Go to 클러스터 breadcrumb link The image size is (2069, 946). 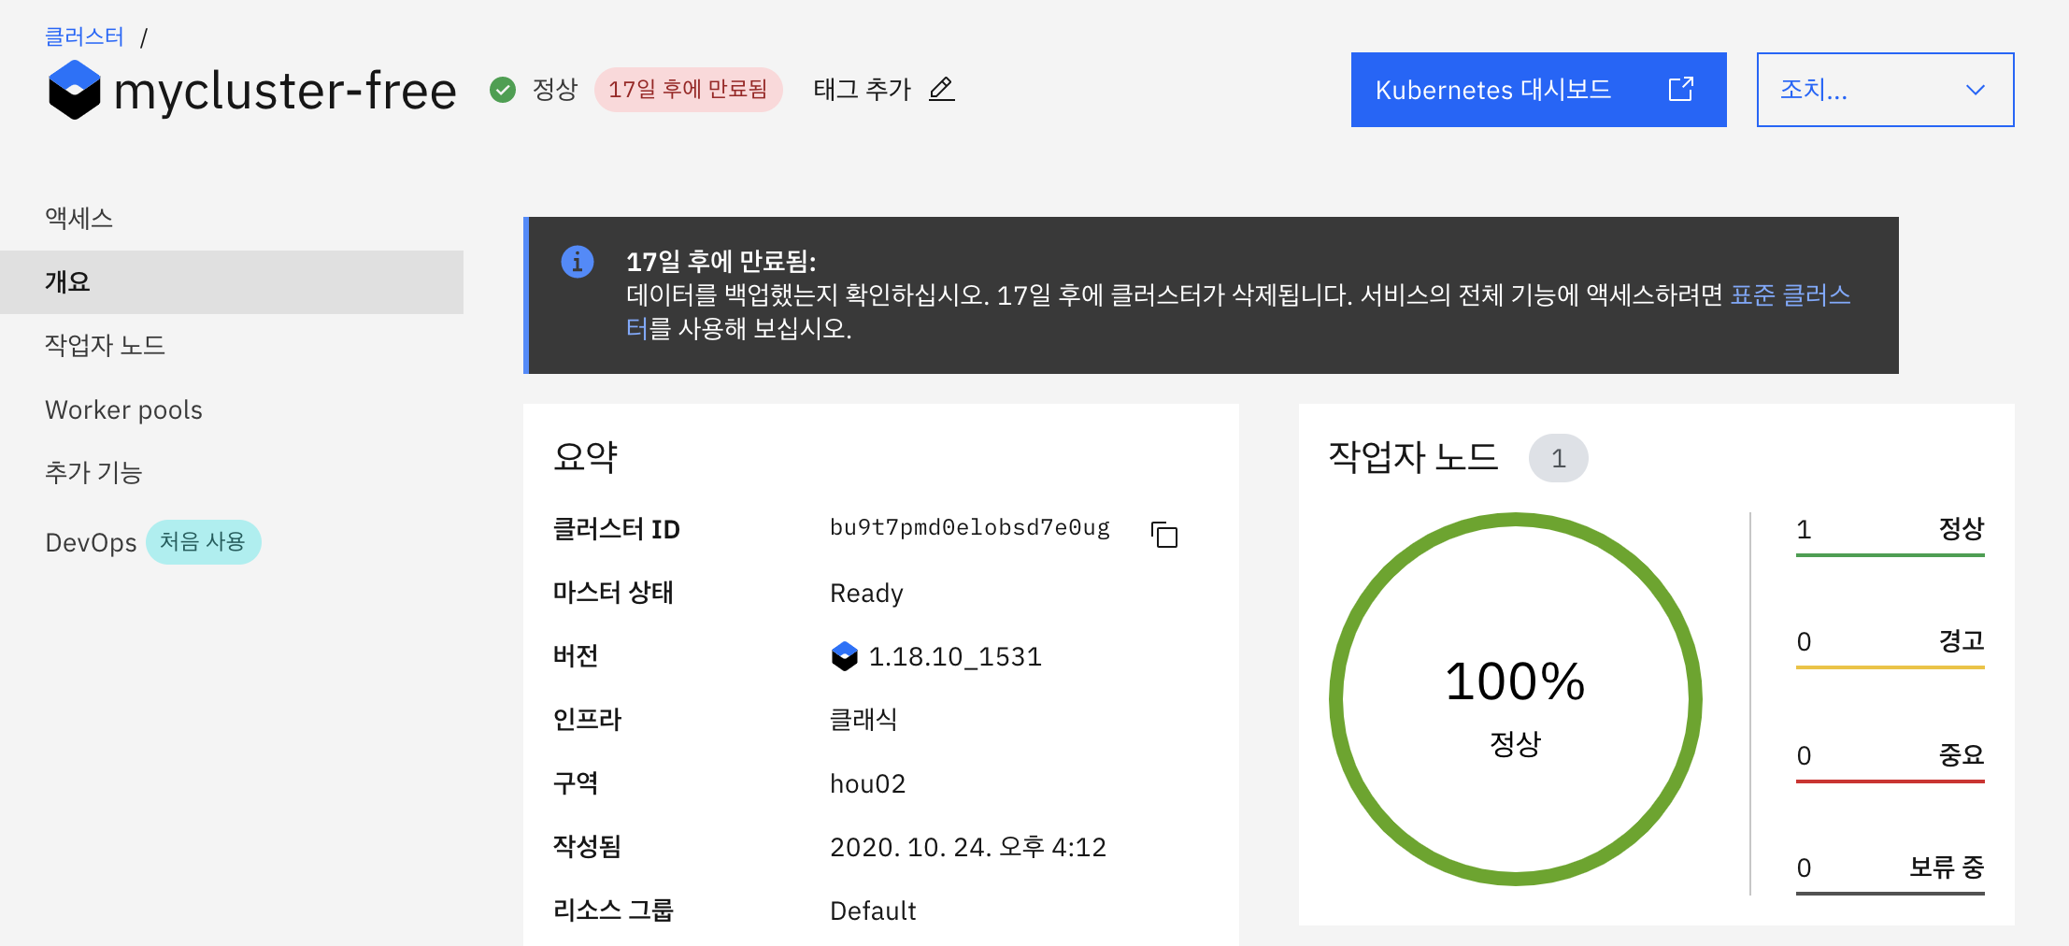click(x=84, y=36)
